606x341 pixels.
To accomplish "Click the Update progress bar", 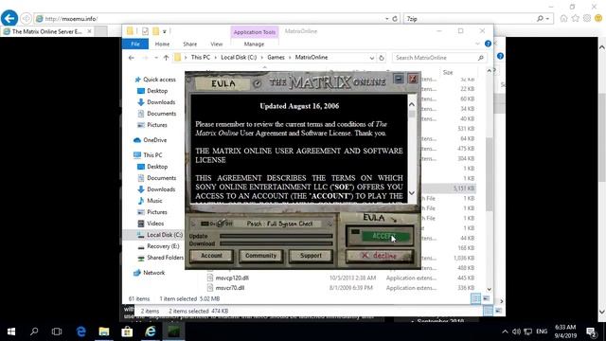I will 276,236.
